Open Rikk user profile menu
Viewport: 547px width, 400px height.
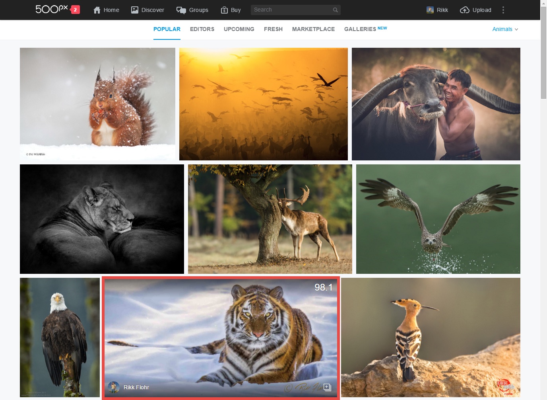pos(437,10)
